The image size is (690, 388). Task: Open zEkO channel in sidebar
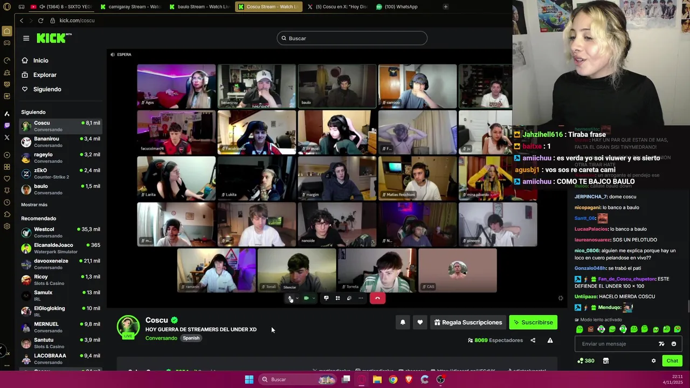coord(60,174)
